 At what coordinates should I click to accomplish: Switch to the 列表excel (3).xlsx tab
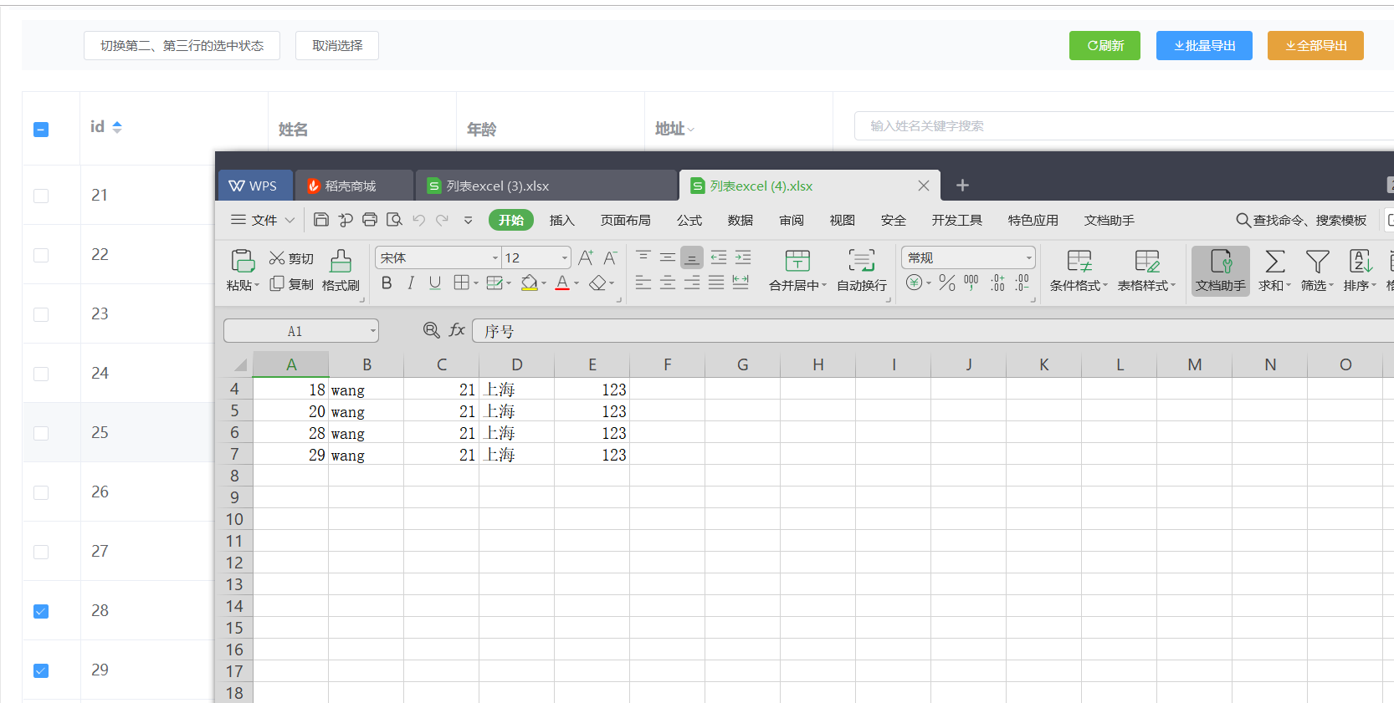[546, 186]
